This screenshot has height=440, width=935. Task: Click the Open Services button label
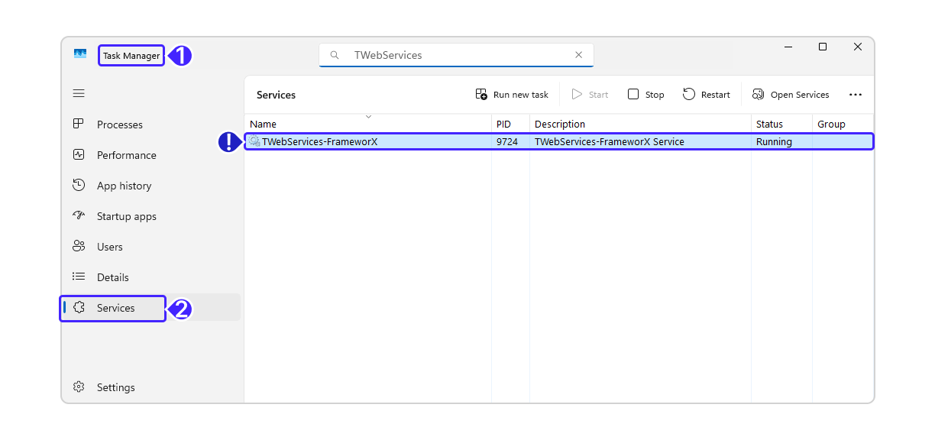pos(800,95)
